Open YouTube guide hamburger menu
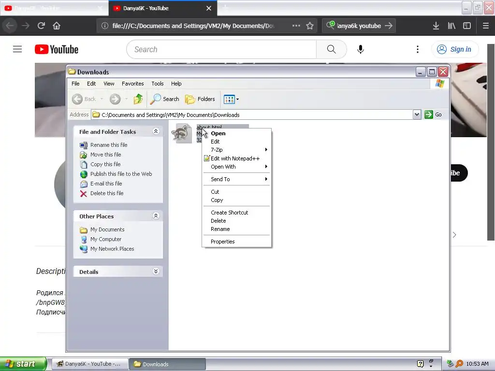This screenshot has height=371, width=495. pyautogui.click(x=17, y=49)
